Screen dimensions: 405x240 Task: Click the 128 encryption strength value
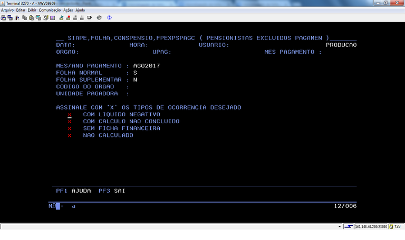coord(398,226)
